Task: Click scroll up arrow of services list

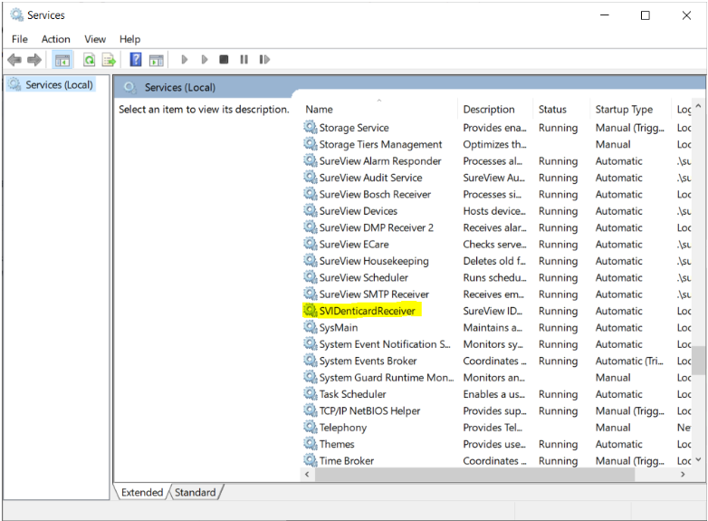Action: pos(698,106)
